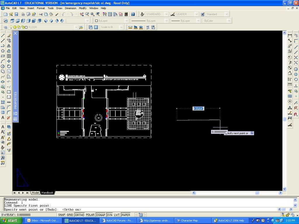Select the Circle draw tool

[x=3, y=66]
